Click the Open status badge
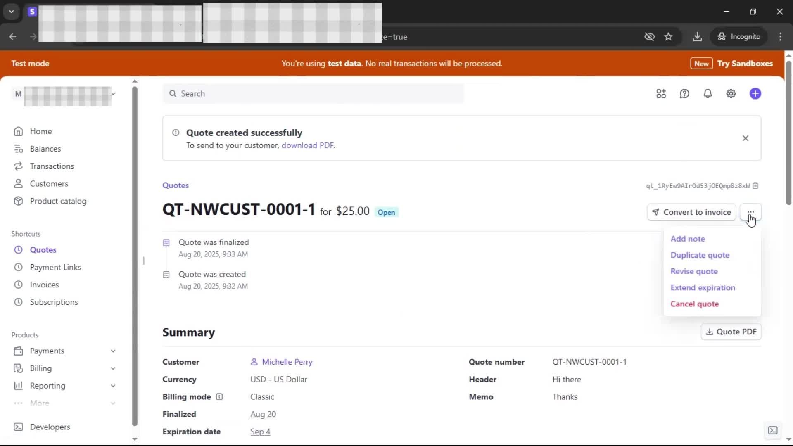 coord(386,212)
